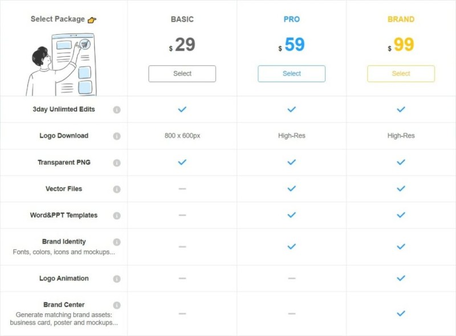Screen dimensions: 456x336
Task: Pick the BRAND package Select button
Action: point(401,74)
